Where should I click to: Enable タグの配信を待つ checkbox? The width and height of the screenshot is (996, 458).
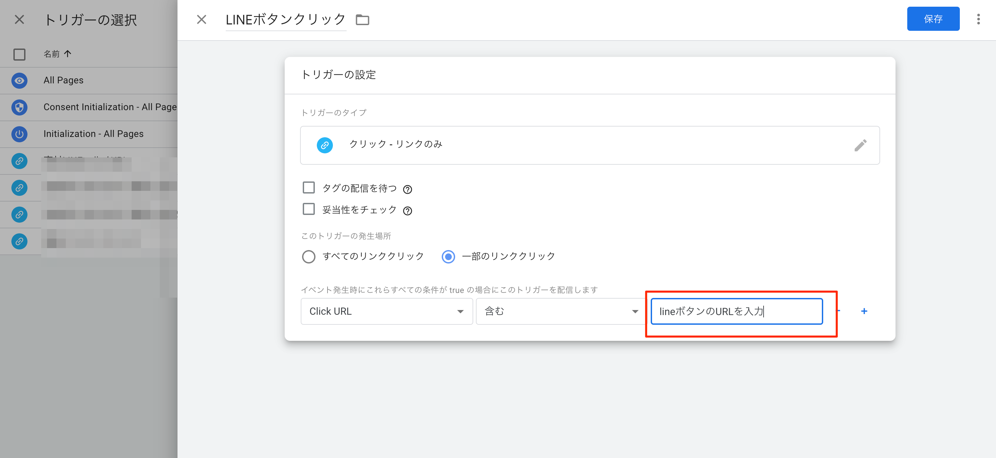[x=308, y=188]
